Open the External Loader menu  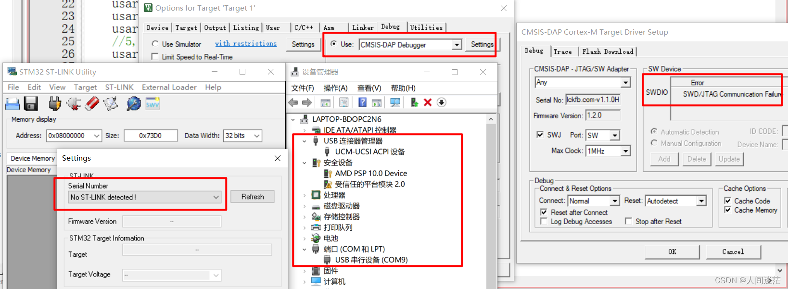click(x=169, y=87)
